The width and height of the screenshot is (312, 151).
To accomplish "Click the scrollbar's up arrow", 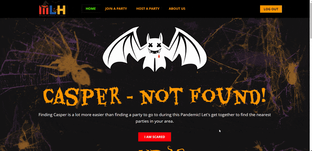I will (310, 2).
